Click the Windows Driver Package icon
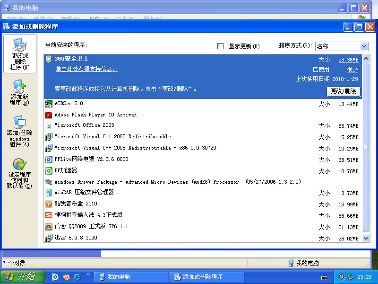This screenshot has width=378, height=284. click(x=49, y=182)
